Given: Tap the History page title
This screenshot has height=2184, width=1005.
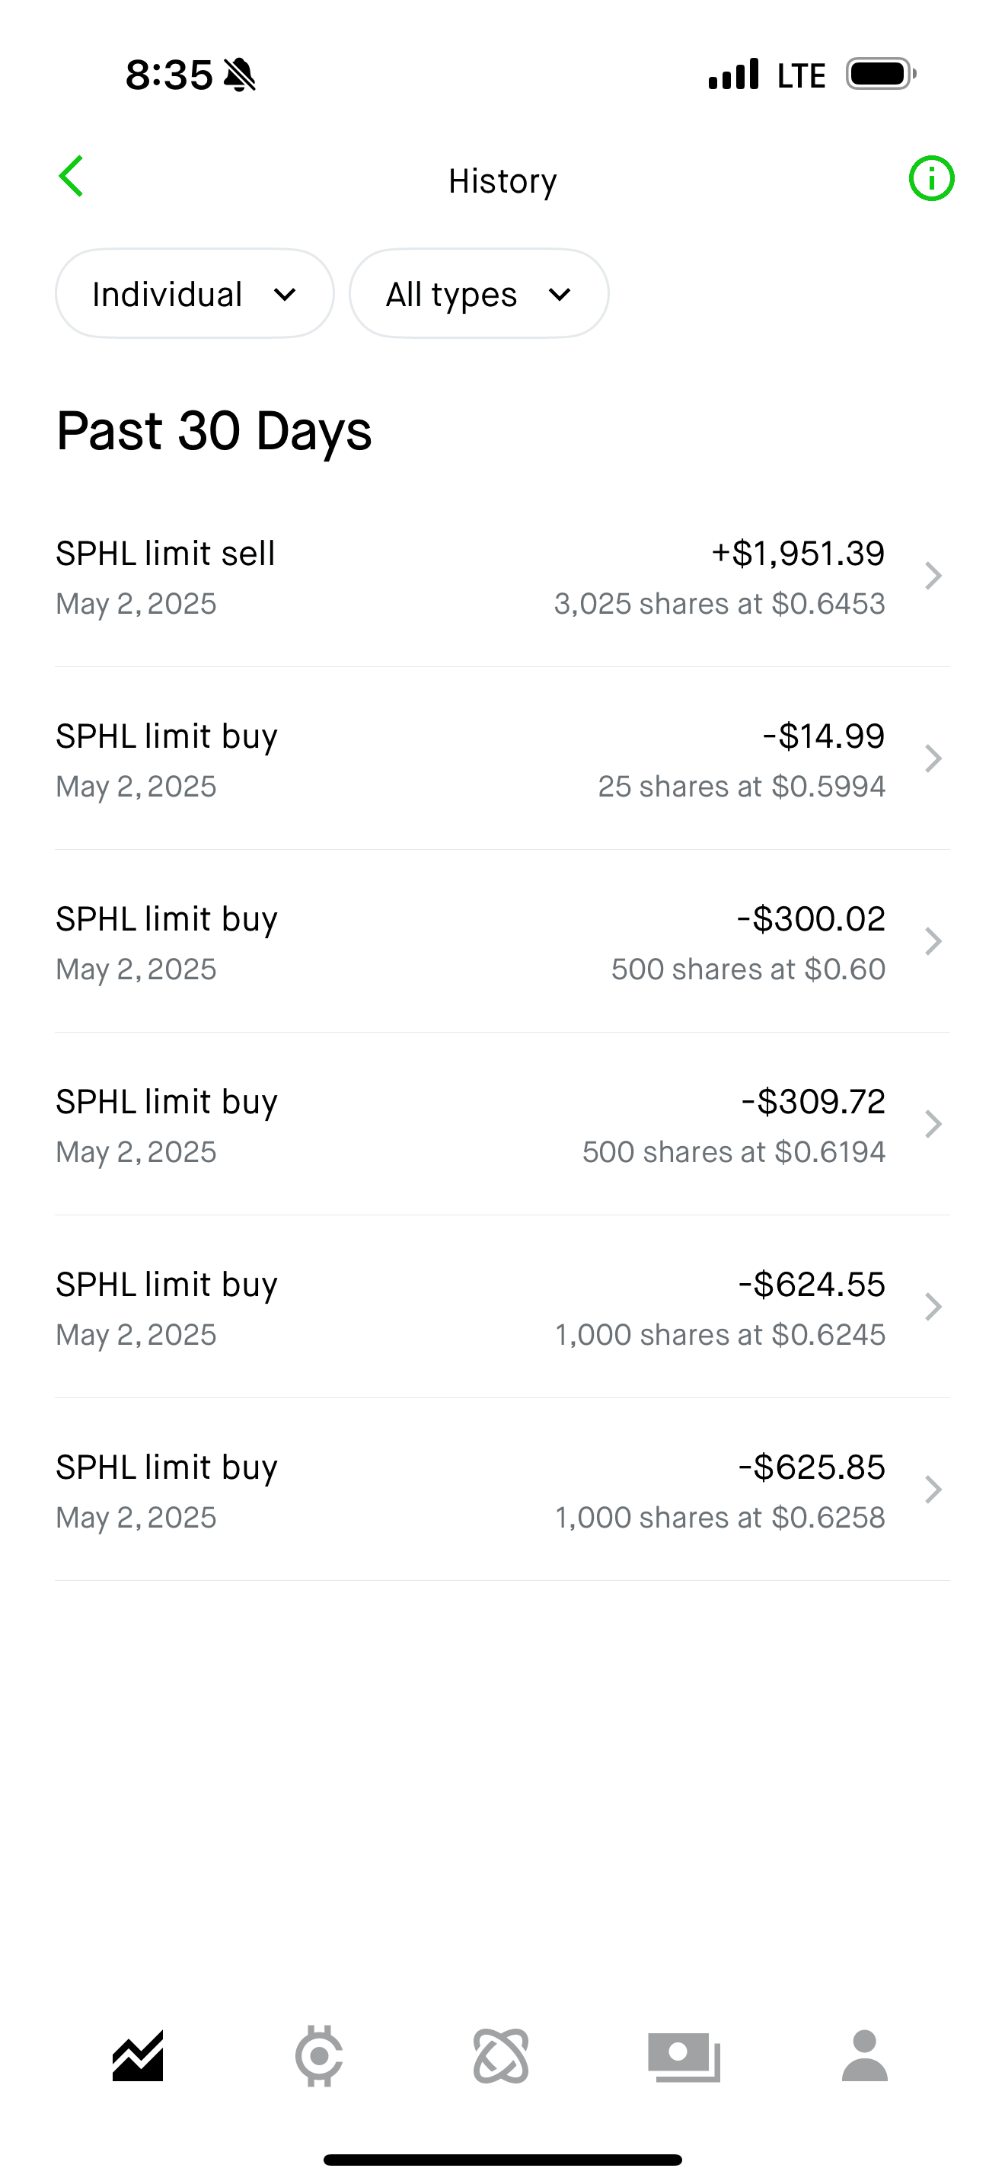Looking at the screenshot, I should [502, 180].
